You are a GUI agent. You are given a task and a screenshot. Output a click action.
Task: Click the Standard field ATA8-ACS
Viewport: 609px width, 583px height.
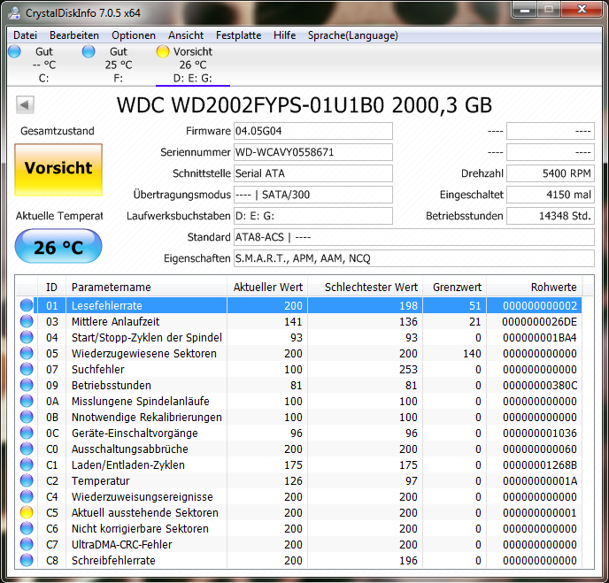(414, 237)
